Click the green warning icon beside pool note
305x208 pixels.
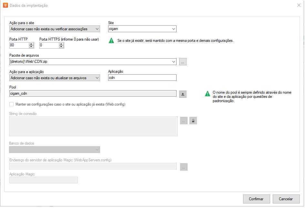coord(208,94)
